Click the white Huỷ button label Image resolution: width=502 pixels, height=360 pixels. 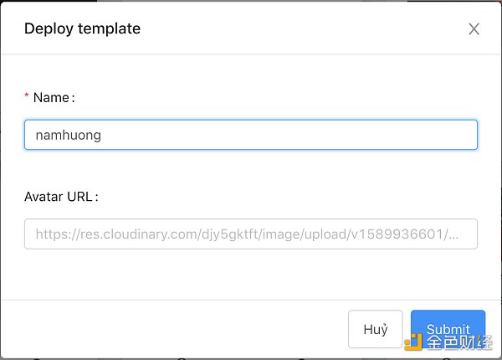click(376, 329)
